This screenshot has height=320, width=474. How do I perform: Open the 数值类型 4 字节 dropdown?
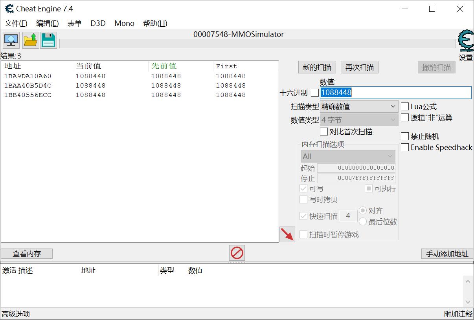point(359,120)
